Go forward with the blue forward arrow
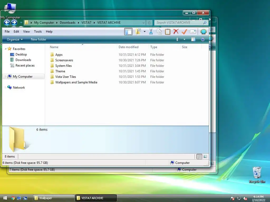 [x=14, y=23]
